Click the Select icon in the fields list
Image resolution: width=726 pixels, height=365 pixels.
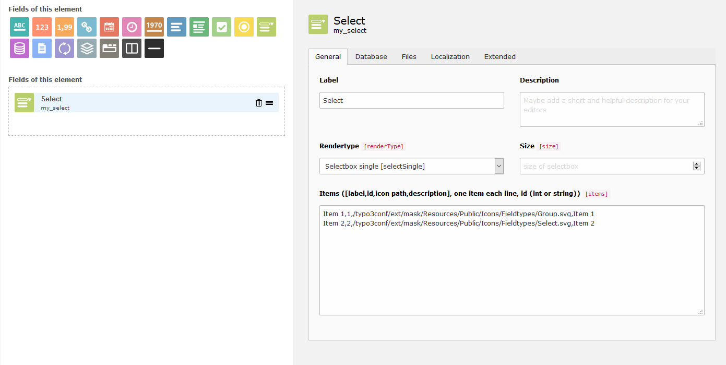(x=24, y=102)
